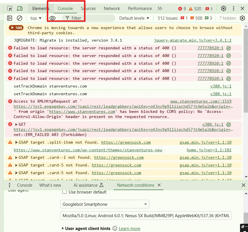Open console settings gear beside 7 hidden
This screenshot has width=248, height=232.
click(242, 18)
